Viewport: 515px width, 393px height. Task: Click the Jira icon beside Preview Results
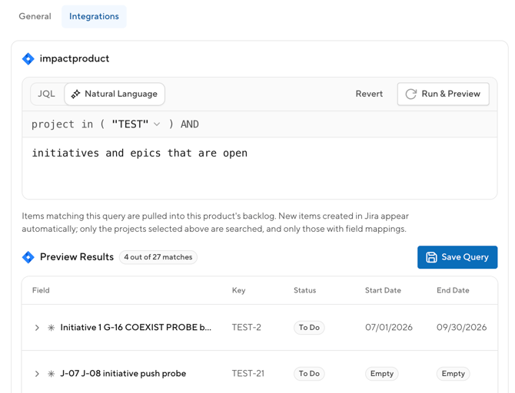(x=28, y=257)
